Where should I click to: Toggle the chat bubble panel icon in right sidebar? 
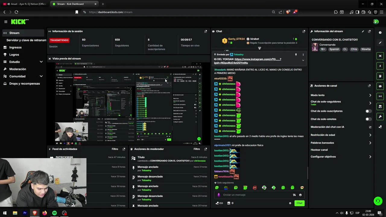click(x=380, y=86)
